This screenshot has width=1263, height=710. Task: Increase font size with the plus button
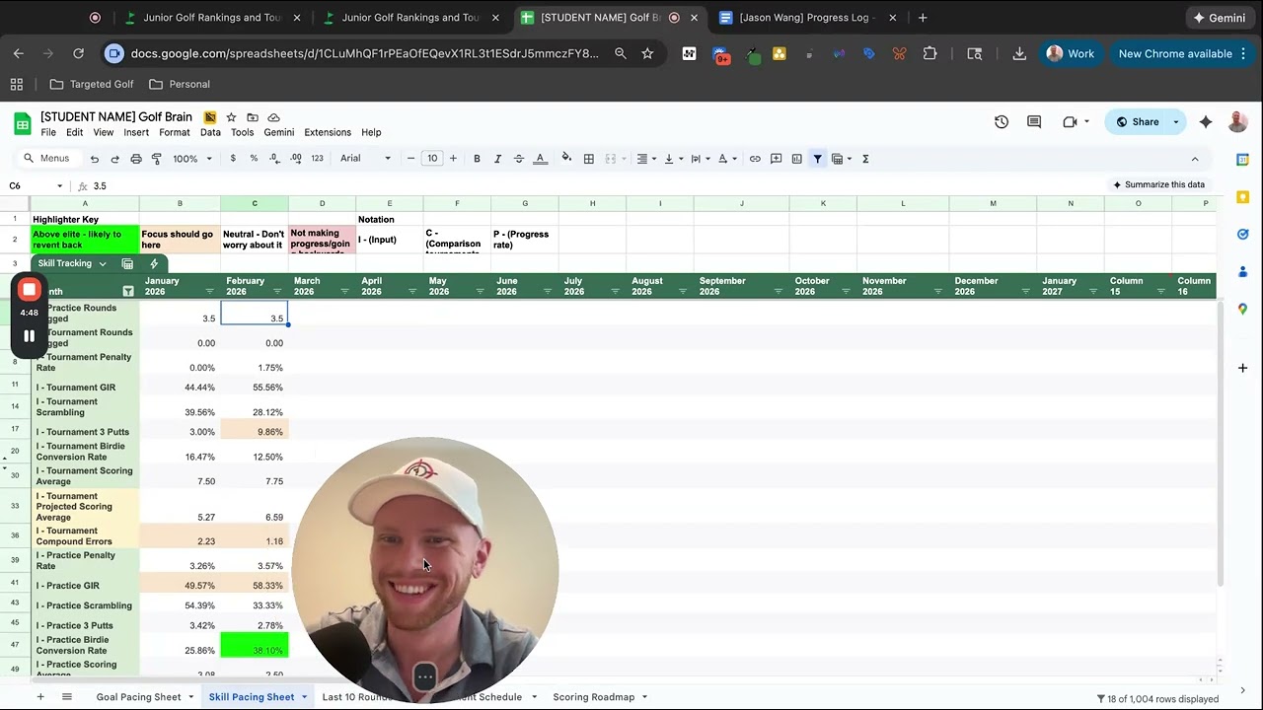[453, 159]
